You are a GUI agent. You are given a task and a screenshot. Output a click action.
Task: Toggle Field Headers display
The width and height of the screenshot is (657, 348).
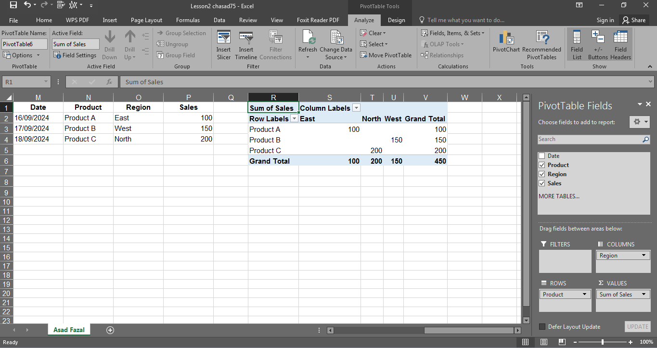[x=620, y=45]
